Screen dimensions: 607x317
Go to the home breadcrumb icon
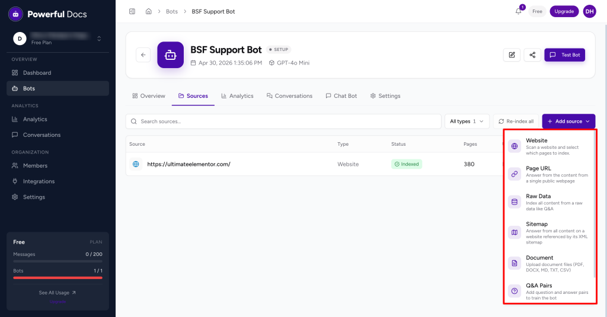(x=149, y=11)
